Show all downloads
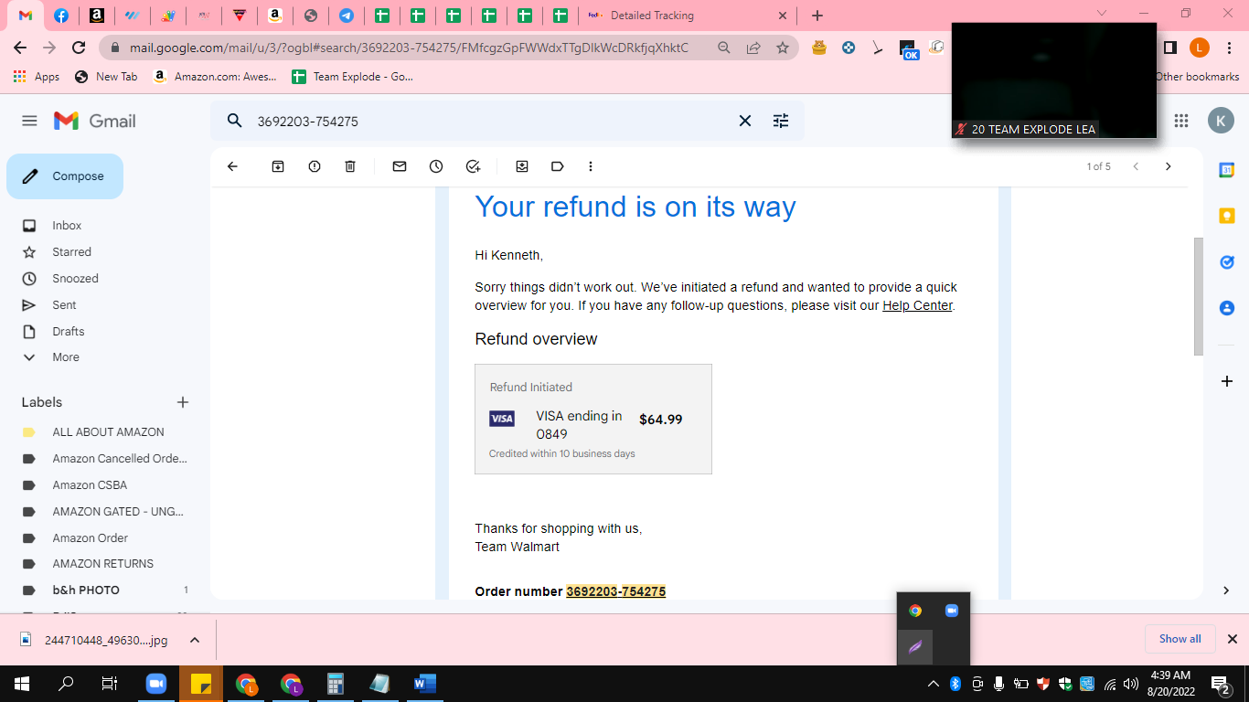1249x702 pixels. pos(1180,639)
